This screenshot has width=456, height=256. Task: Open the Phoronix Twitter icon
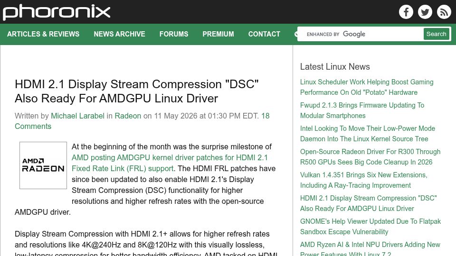(425, 12)
